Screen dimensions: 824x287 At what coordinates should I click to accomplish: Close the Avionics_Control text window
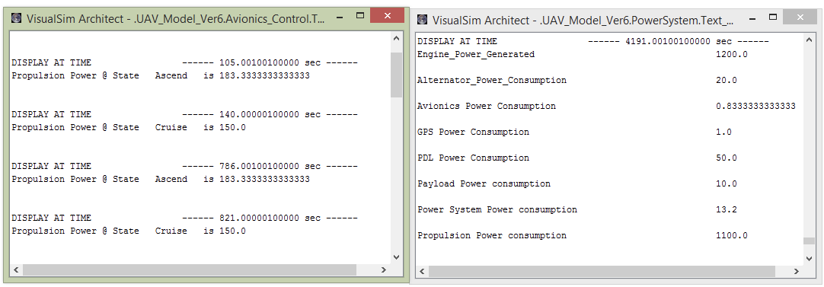pyautogui.click(x=387, y=16)
